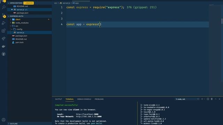Click 'update-notifier@4.1.3' in right terminal
Image resolution: width=223 pixels, height=125 pixels.
pos(155,119)
